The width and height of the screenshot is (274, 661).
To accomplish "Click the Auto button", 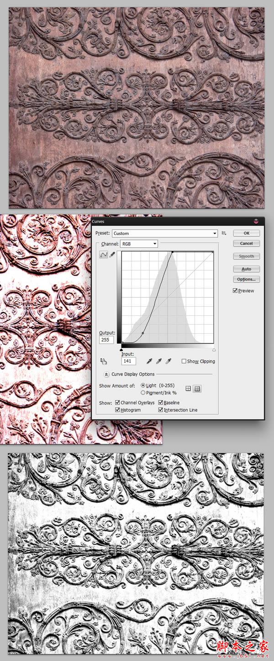I will pyautogui.click(x=247, y=269).
